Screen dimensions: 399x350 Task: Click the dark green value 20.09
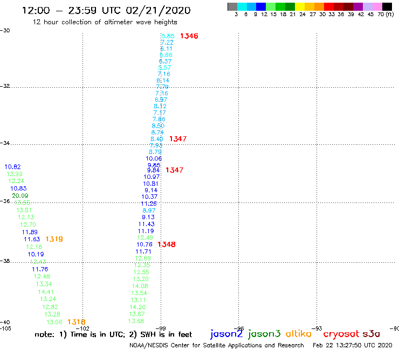20,195
